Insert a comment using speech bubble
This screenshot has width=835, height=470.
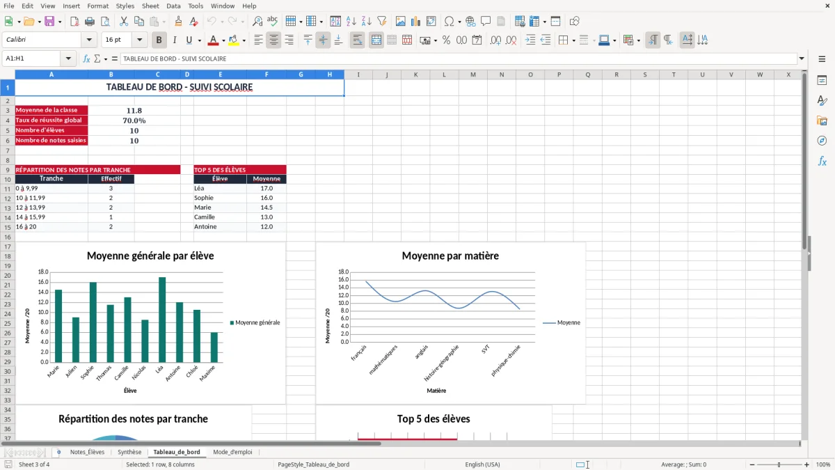[x=486, y=22]
